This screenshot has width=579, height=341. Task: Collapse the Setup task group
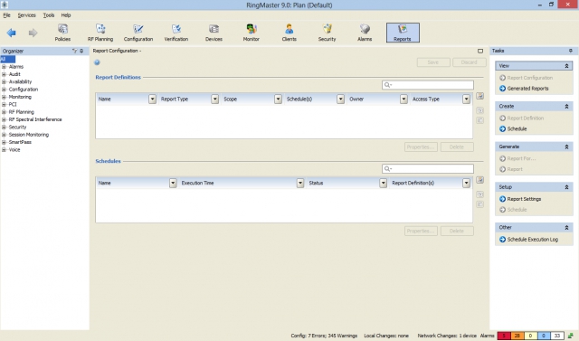click(566, 187)
